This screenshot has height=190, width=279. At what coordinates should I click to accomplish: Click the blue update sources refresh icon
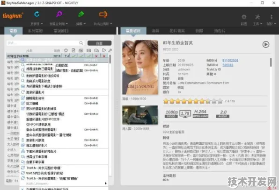[37, 14]
